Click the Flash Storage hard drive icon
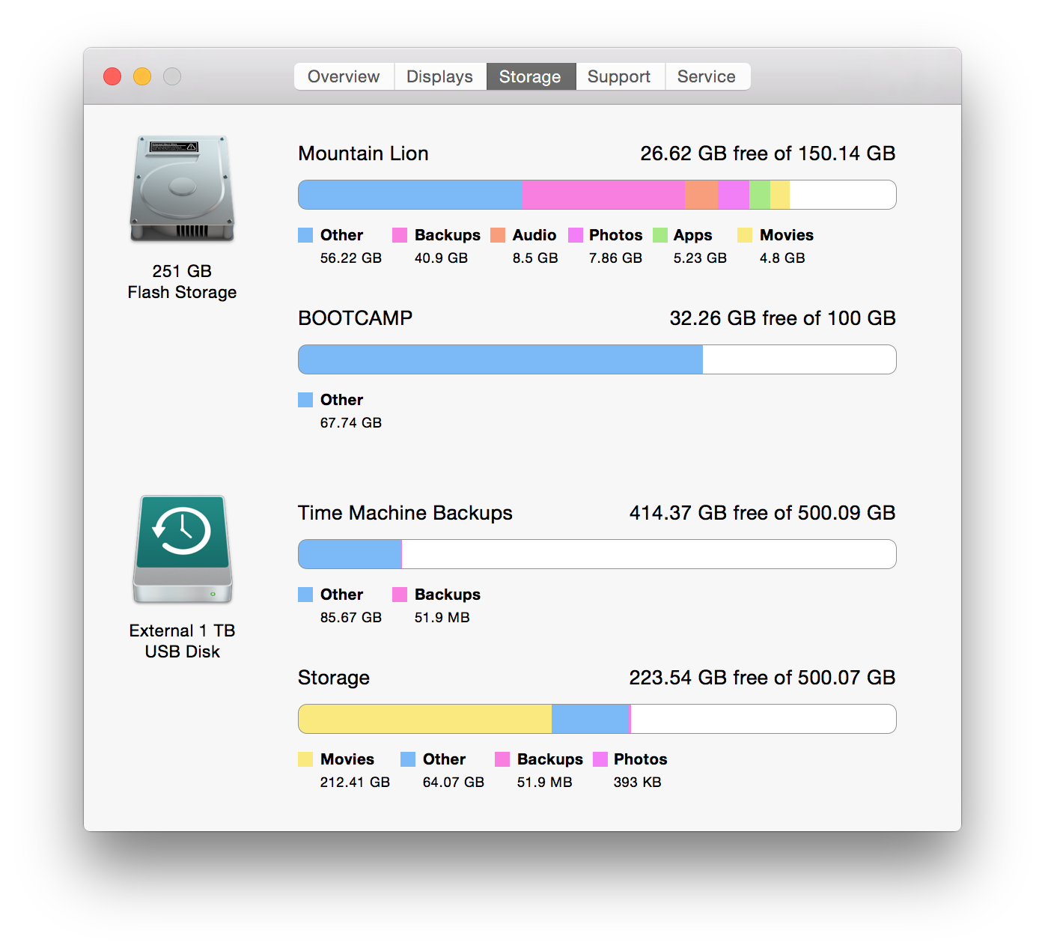Image resolution: width=1045 pixels, height=951 pixels. 182,189
